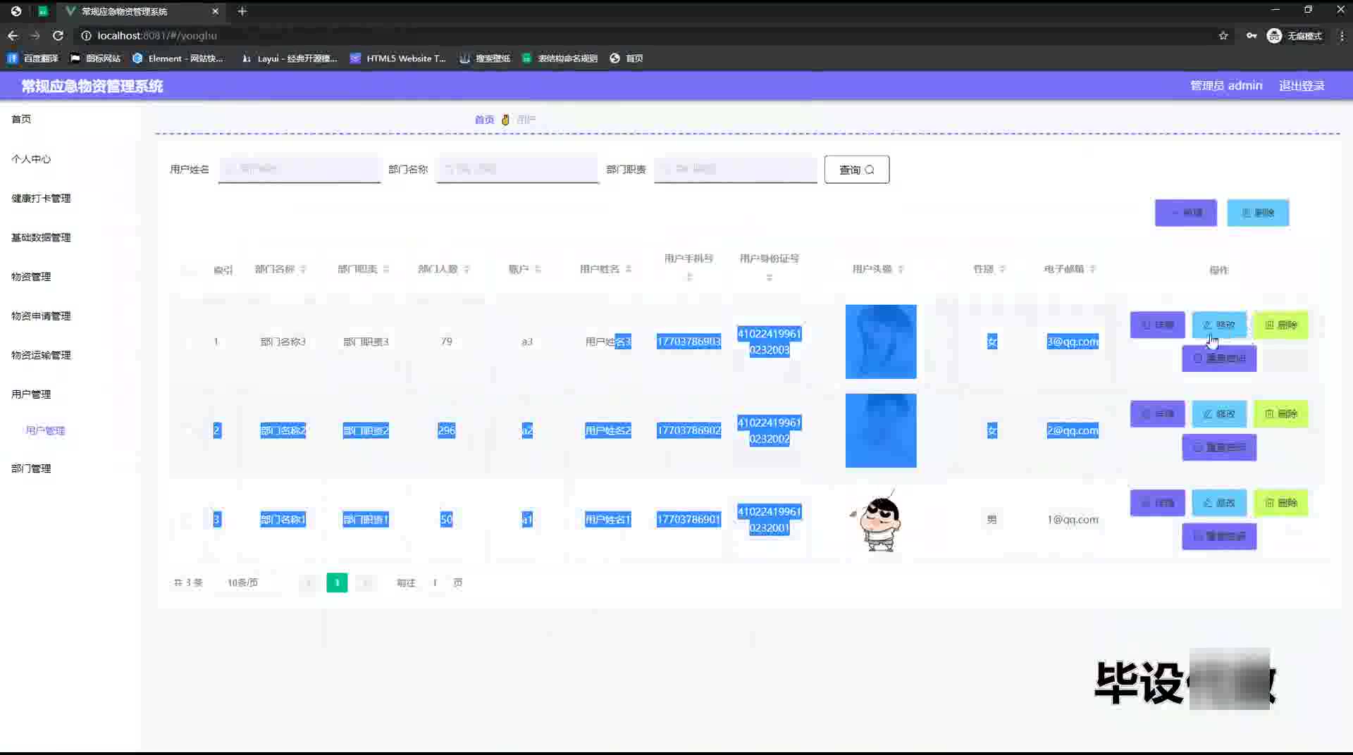The width and height of the screenshot is (1353, 755).
Task: Expand 物资申请管理 in the sidebar
Action: [x=41, y=316]
